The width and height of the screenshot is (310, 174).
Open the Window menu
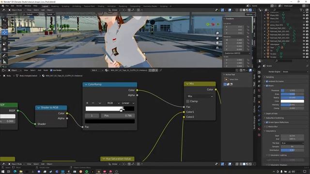click(28, 6)
